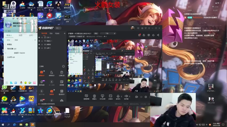The width and height of the screenshot is (227, 127).
Task: Click the stream preview canvas
Action: point(114,66)
